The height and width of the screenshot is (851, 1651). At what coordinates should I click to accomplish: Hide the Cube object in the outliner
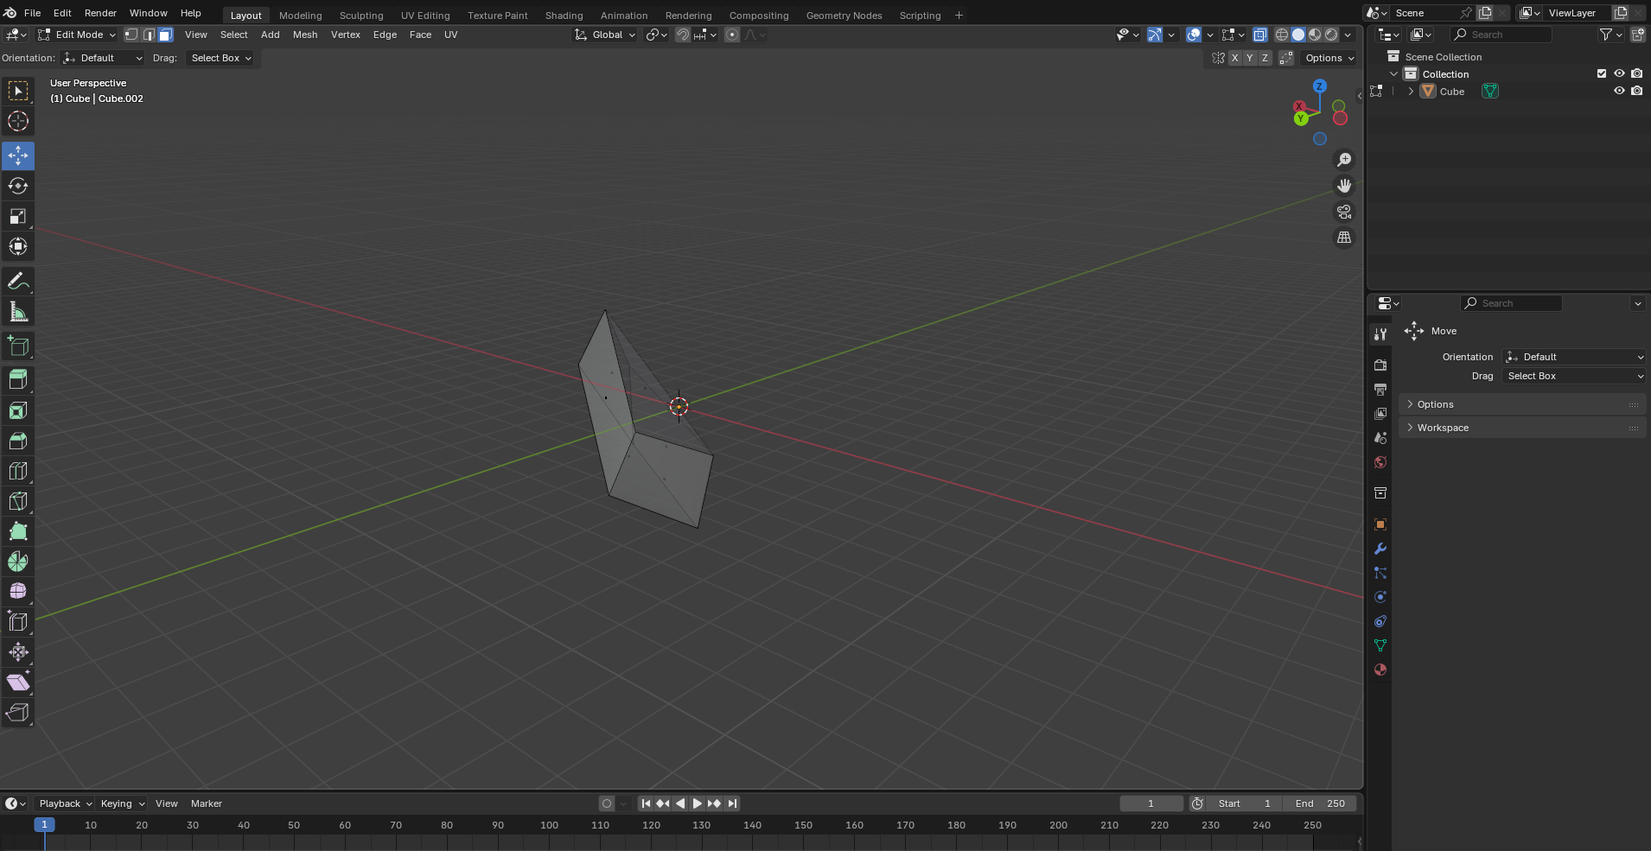1617,91
